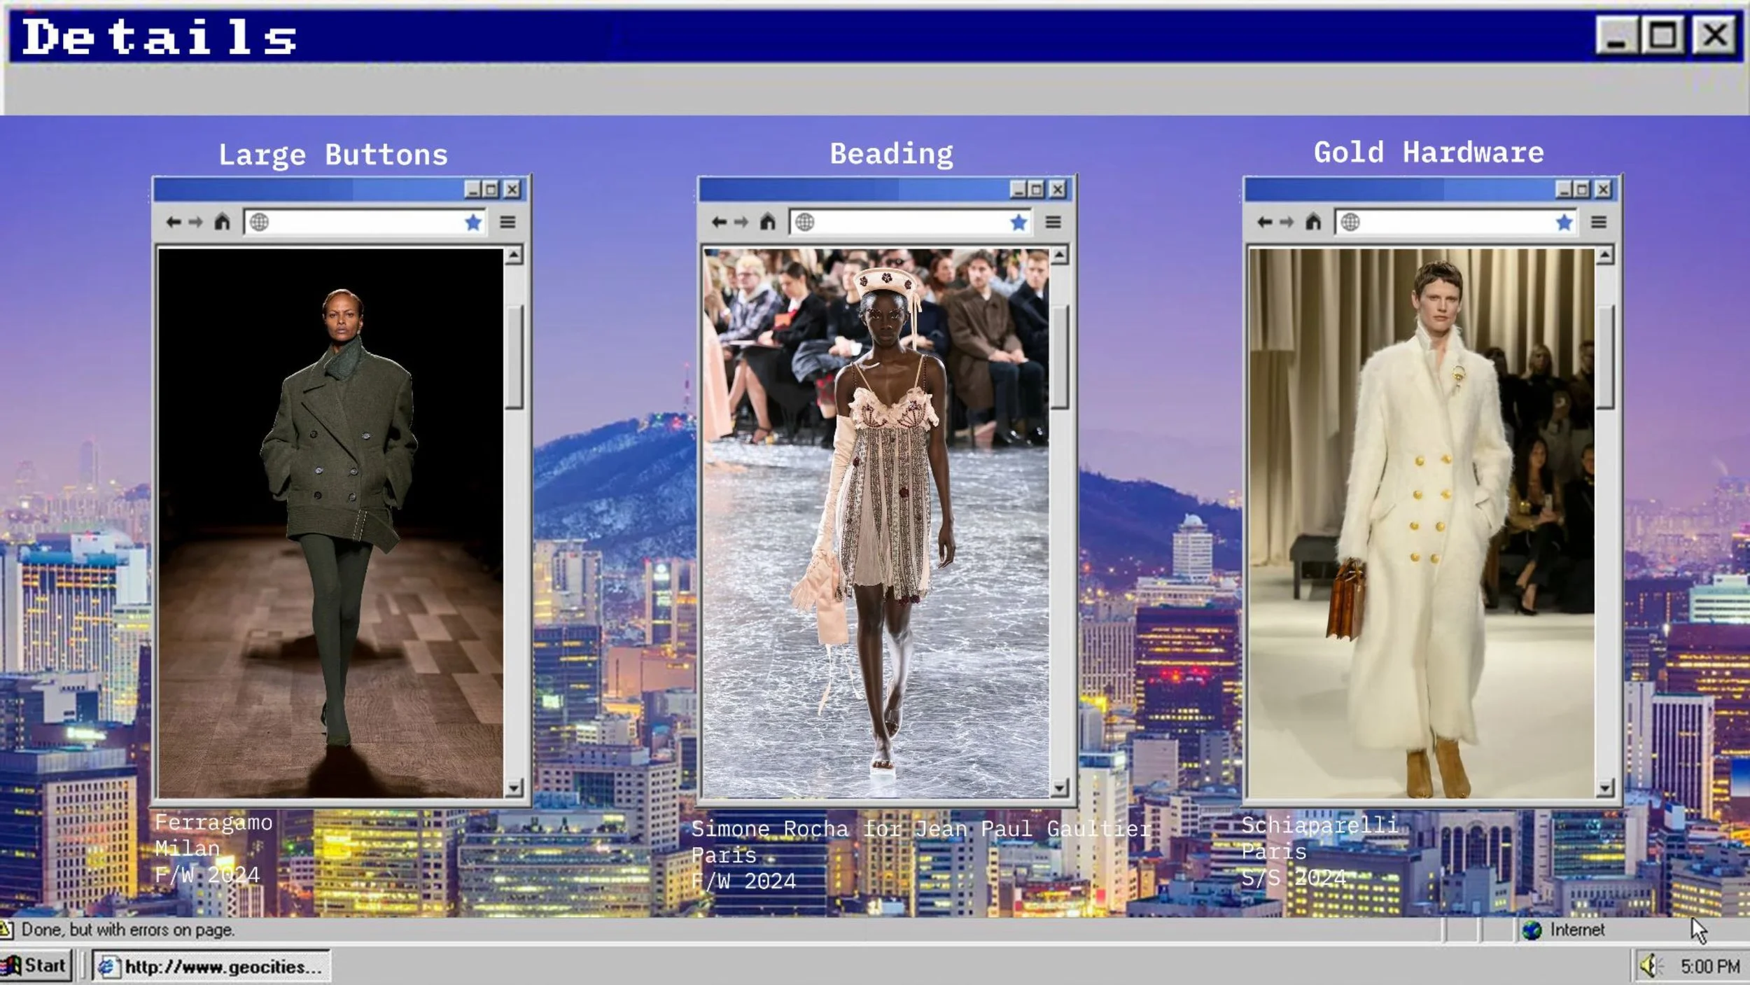The width and height of the screenshot is (1750, 985).
Task: Click globe icon in Beading address bar
Action: tap(805, 223)
